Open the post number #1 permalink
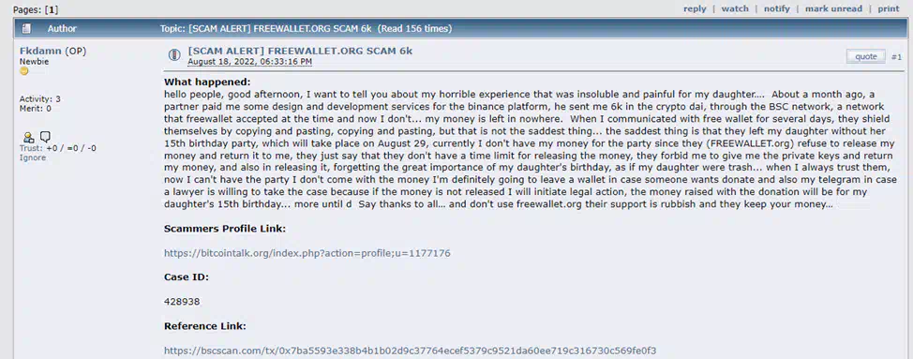 [x=896, y=57]
